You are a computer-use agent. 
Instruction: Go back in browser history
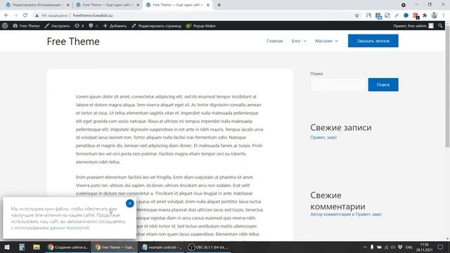(6, 15)
